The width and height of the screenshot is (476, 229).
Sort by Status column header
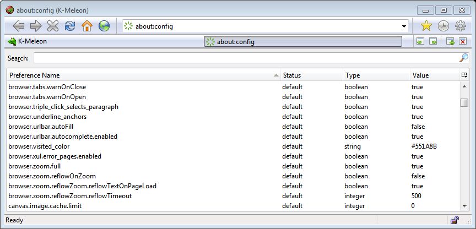coord(312,75)
